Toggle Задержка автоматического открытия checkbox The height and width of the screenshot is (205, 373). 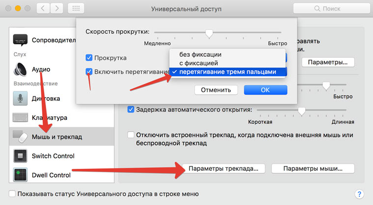tap(131, 109)
